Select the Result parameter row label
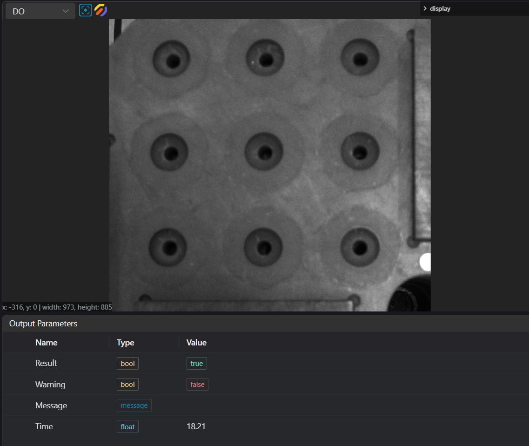 point(46,363)
